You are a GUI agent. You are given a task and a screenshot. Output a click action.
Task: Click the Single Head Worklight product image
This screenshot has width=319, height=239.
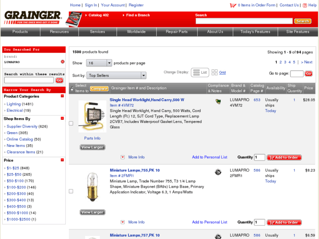92,116
